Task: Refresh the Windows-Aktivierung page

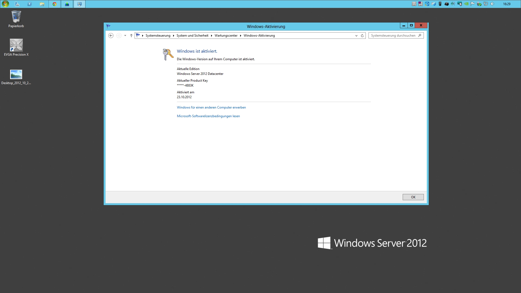Action: [x=362, y=36]
